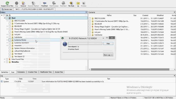Click the Stop toolbar icon
This screenshot has width=176, height=99.
[x=17, y=3]
